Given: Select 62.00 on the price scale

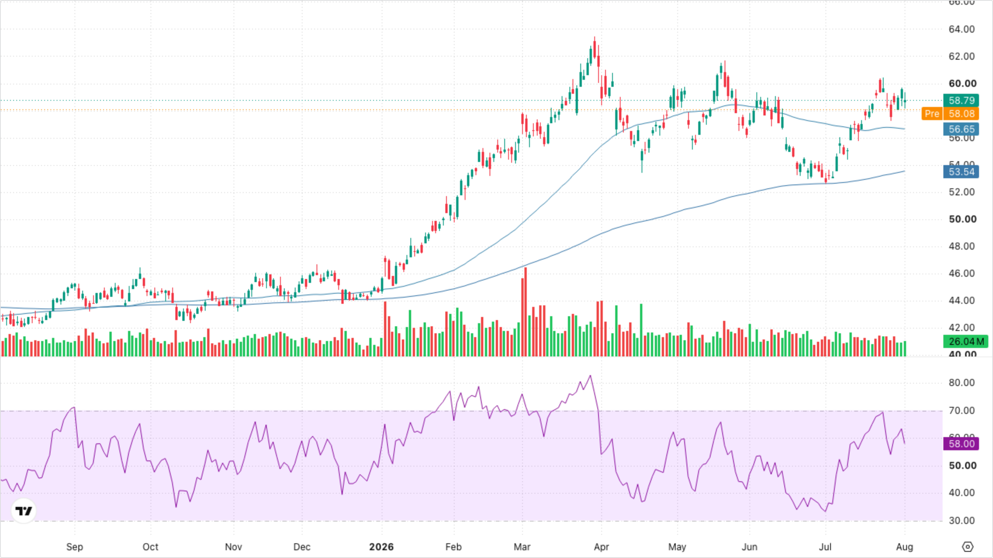Looking at the screenshot, I should (962, 57).
